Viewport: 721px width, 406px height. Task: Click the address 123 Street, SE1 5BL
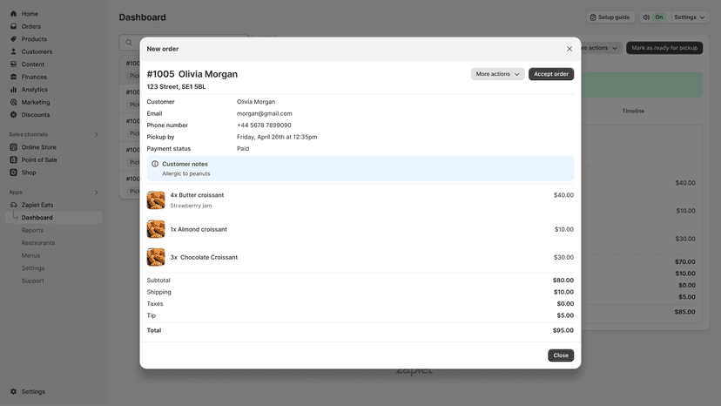tap(176, 86)
